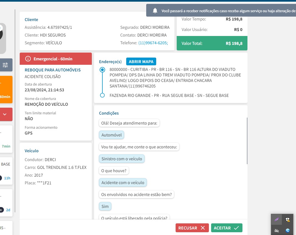The image size is (296, 235).
Task: Accept the service with ACEITAR
Action: 227,228
